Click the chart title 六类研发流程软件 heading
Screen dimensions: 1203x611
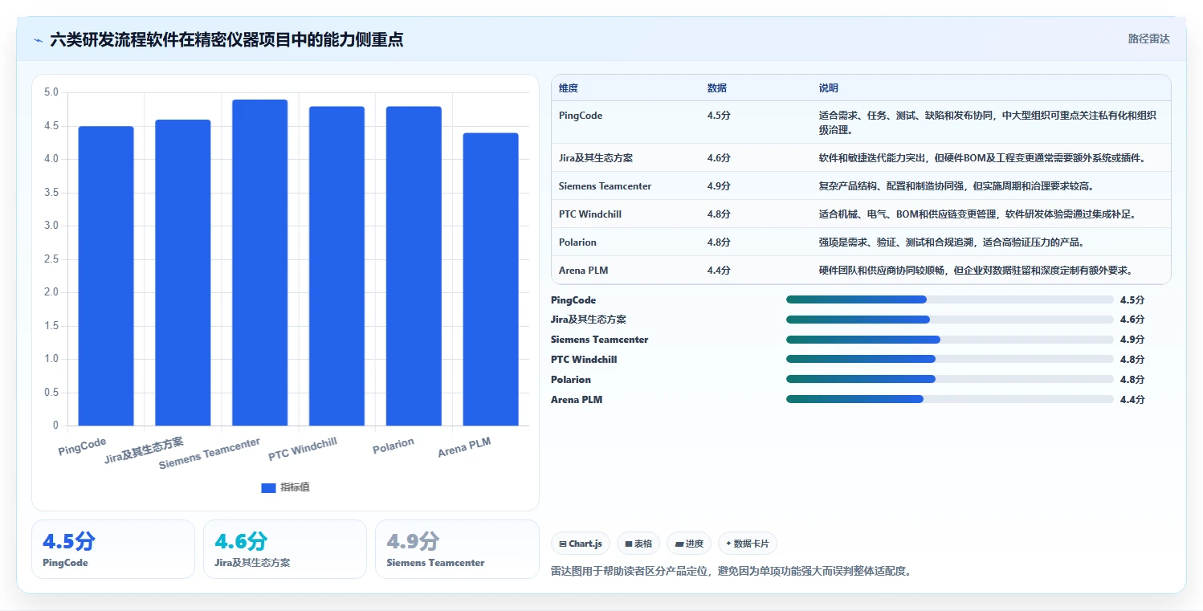(226, 39)
